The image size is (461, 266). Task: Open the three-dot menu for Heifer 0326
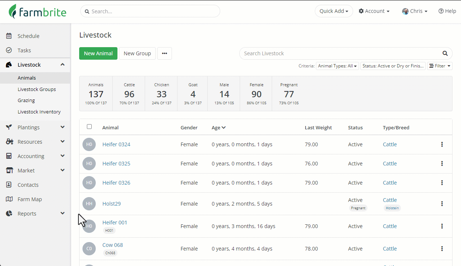coord(442,183)
